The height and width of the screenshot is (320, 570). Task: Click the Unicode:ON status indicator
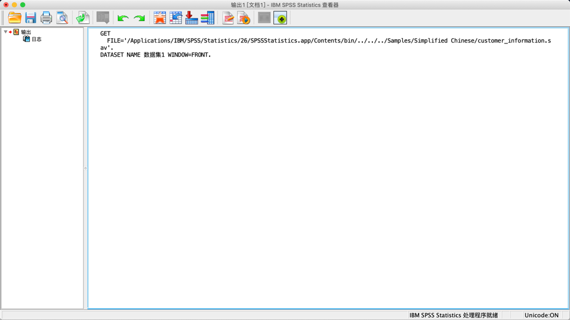click(x=541, y=315)
